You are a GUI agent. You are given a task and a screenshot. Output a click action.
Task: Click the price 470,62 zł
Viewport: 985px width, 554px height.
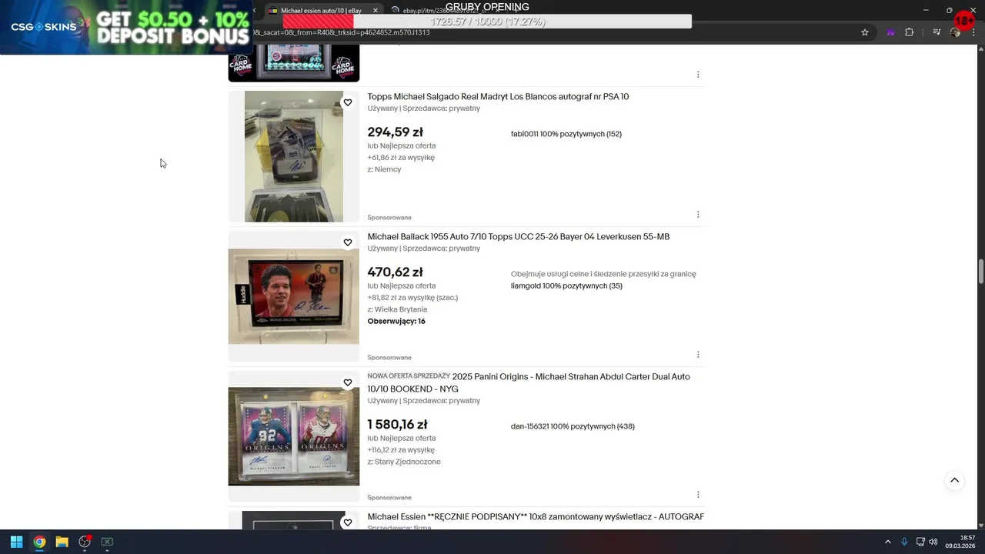click(x=395, y=272)
